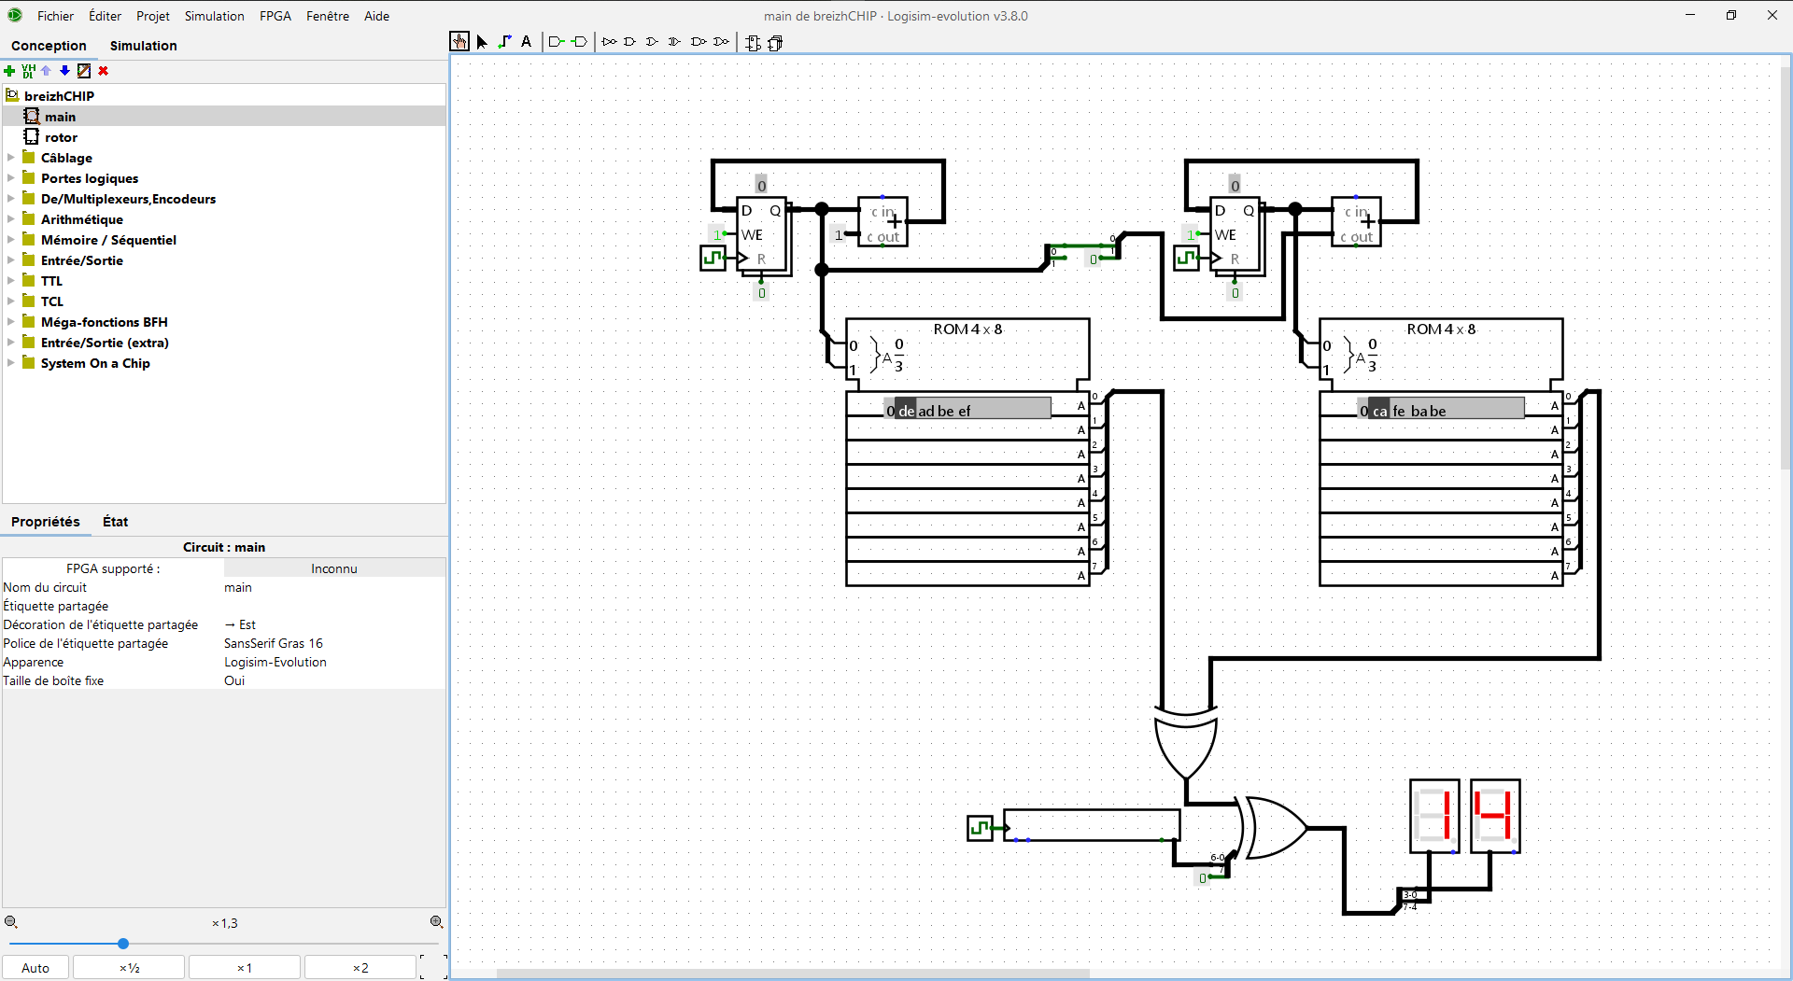Click the horizontal canvas scrollbar
The height and width of the screenshot is (981, 1793).
coord(793,974)
